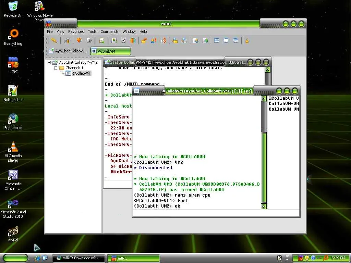Select Channel: 1 folder in treebar

click(x=74, y=68)
